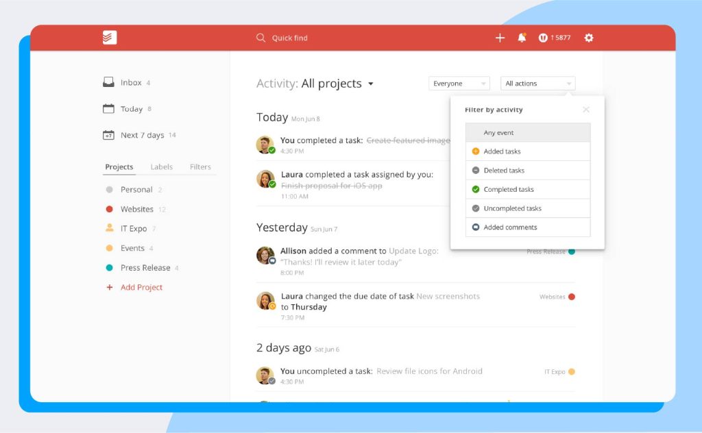Open notifications via the bell icon

pos(522,38)
